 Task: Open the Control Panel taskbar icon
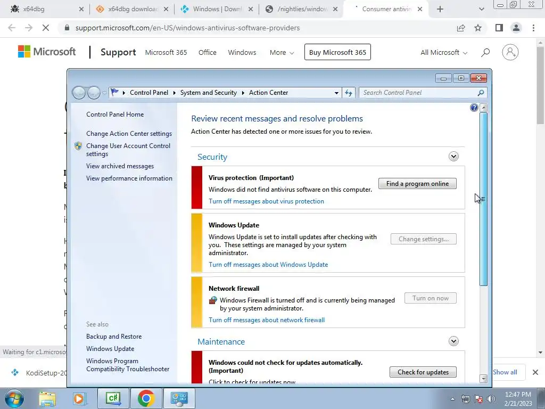coord(179,398)
